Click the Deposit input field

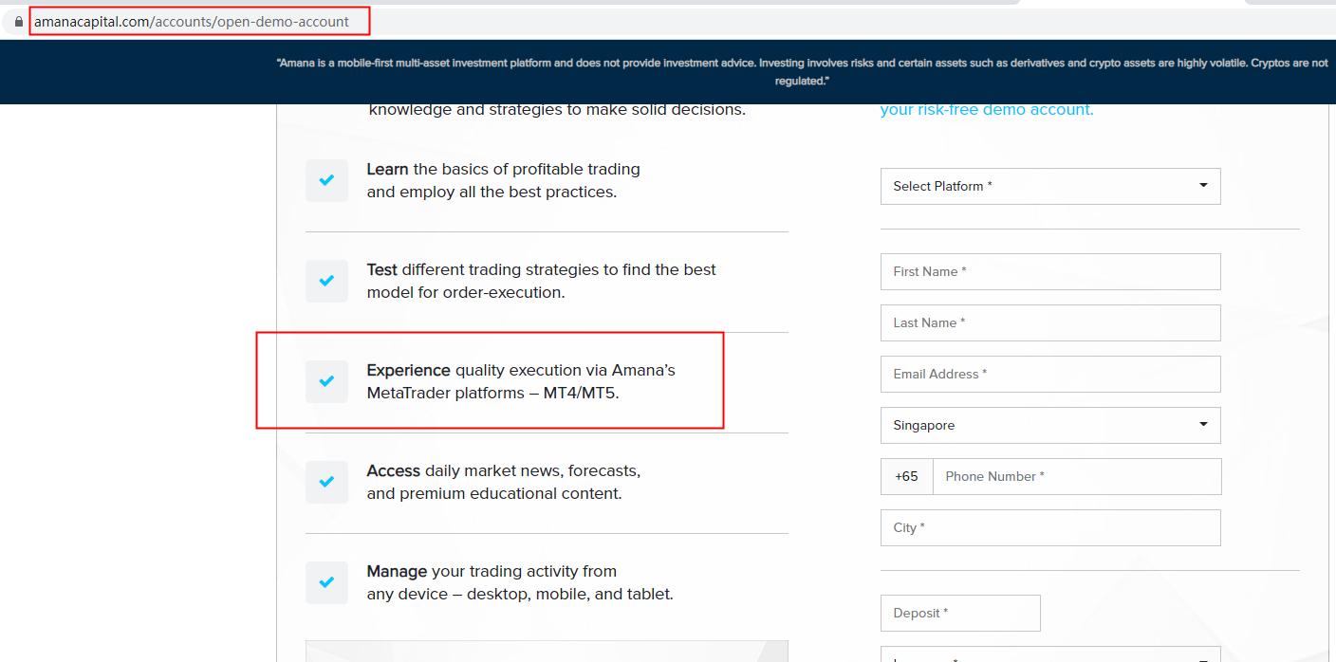coord(959,613)
